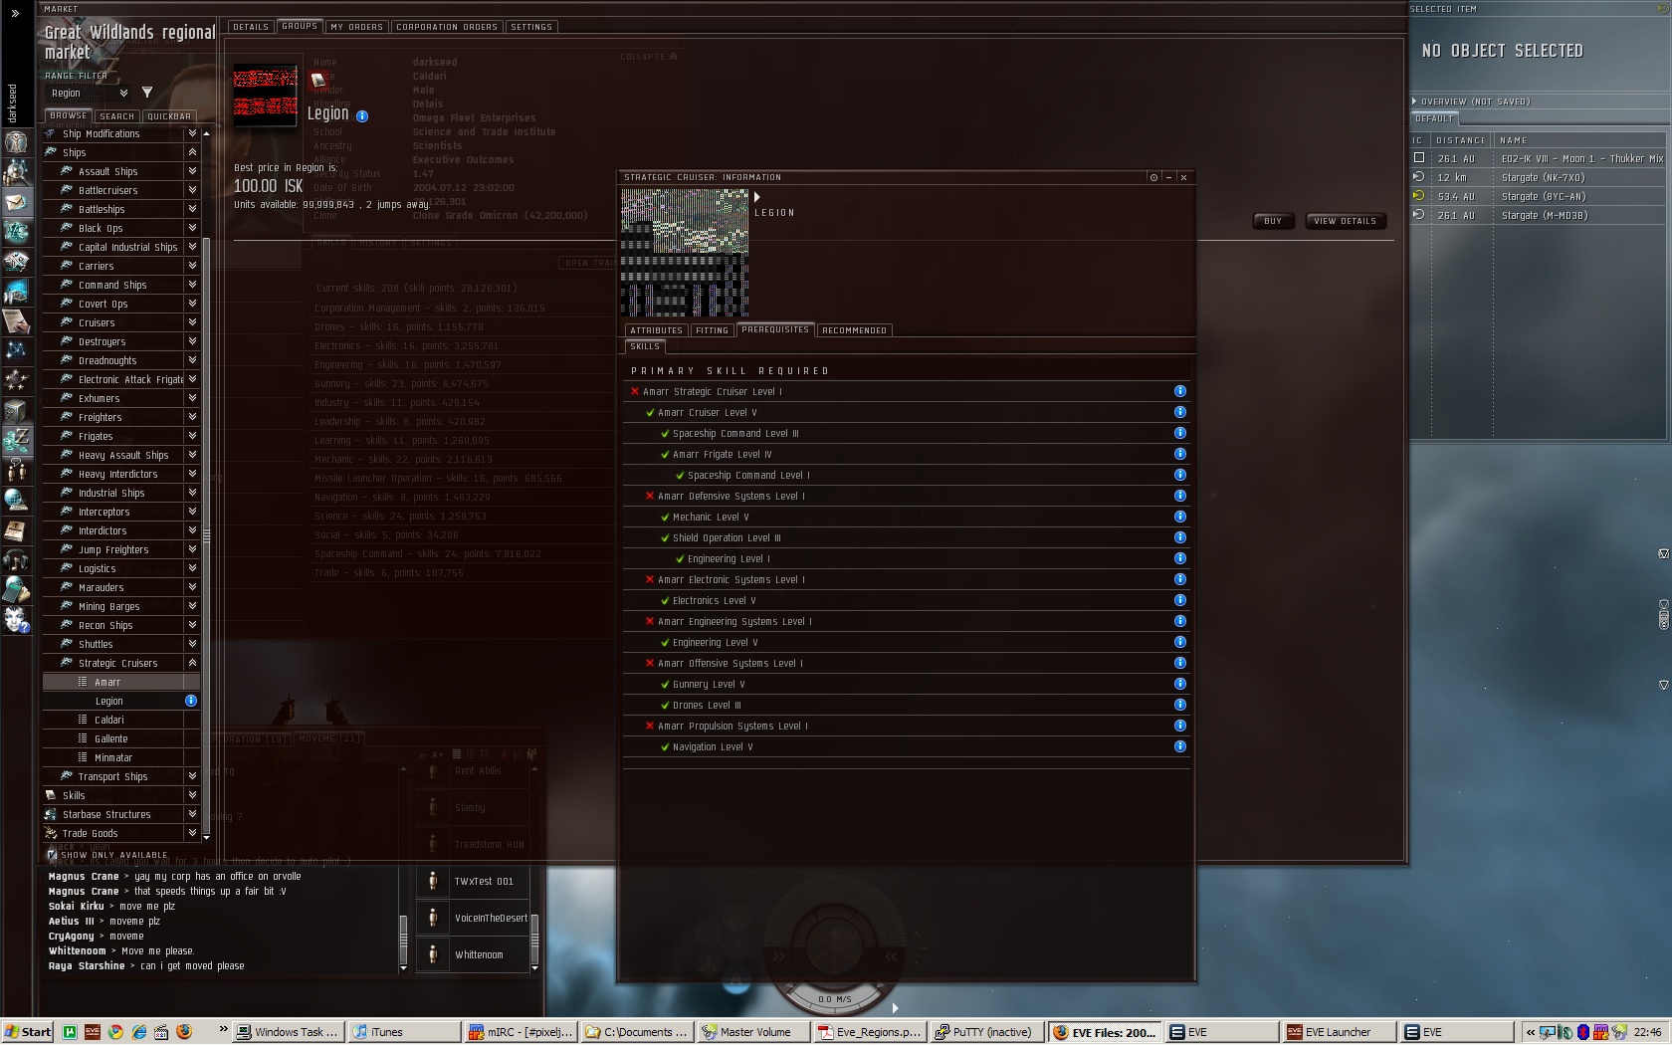1672x1045 pixels.
Task: Open the Recommended tab in info window
Action: point(854,330)
